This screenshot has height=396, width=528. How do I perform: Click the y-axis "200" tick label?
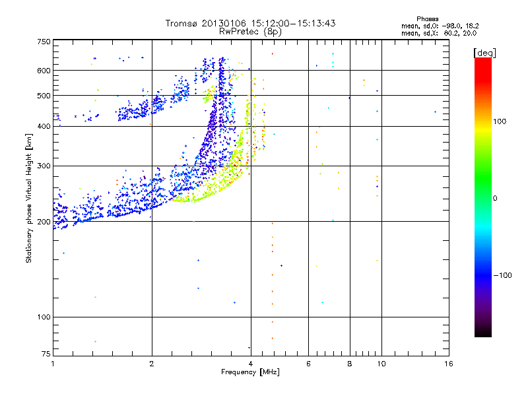[44, 222]
